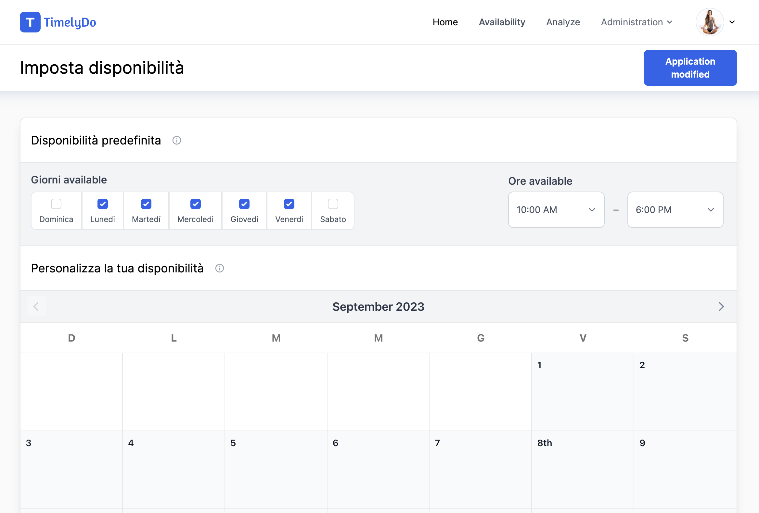Viewport: 759px width, 513px height.
Task: Click the G weekday column header
Action: click(481, 338)
